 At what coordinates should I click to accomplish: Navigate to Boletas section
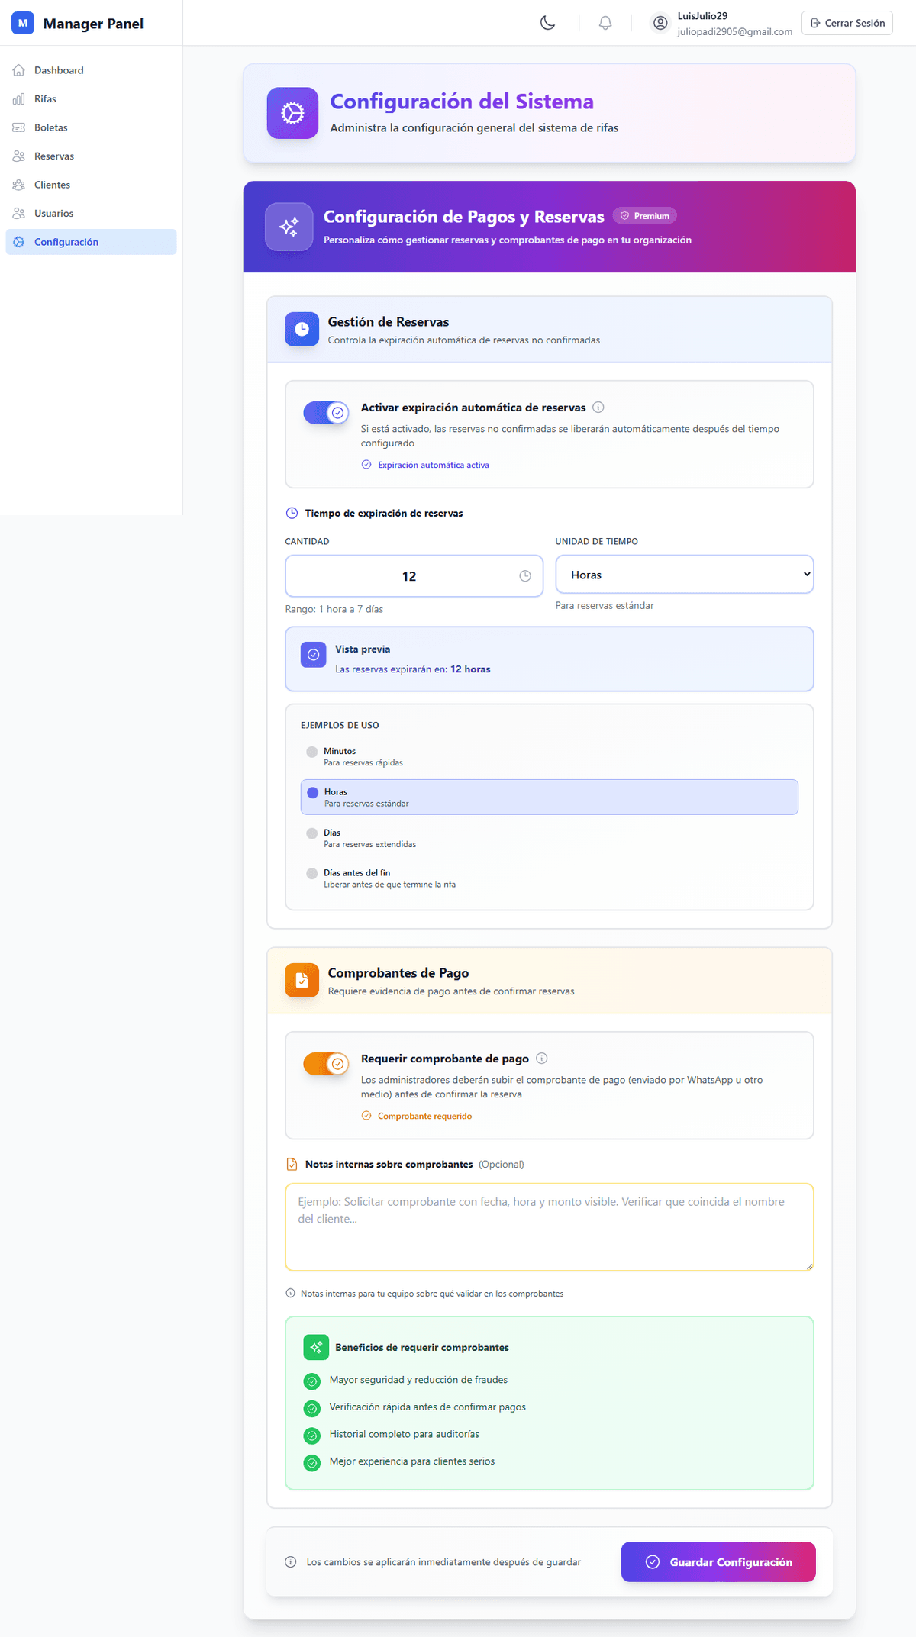50,127
